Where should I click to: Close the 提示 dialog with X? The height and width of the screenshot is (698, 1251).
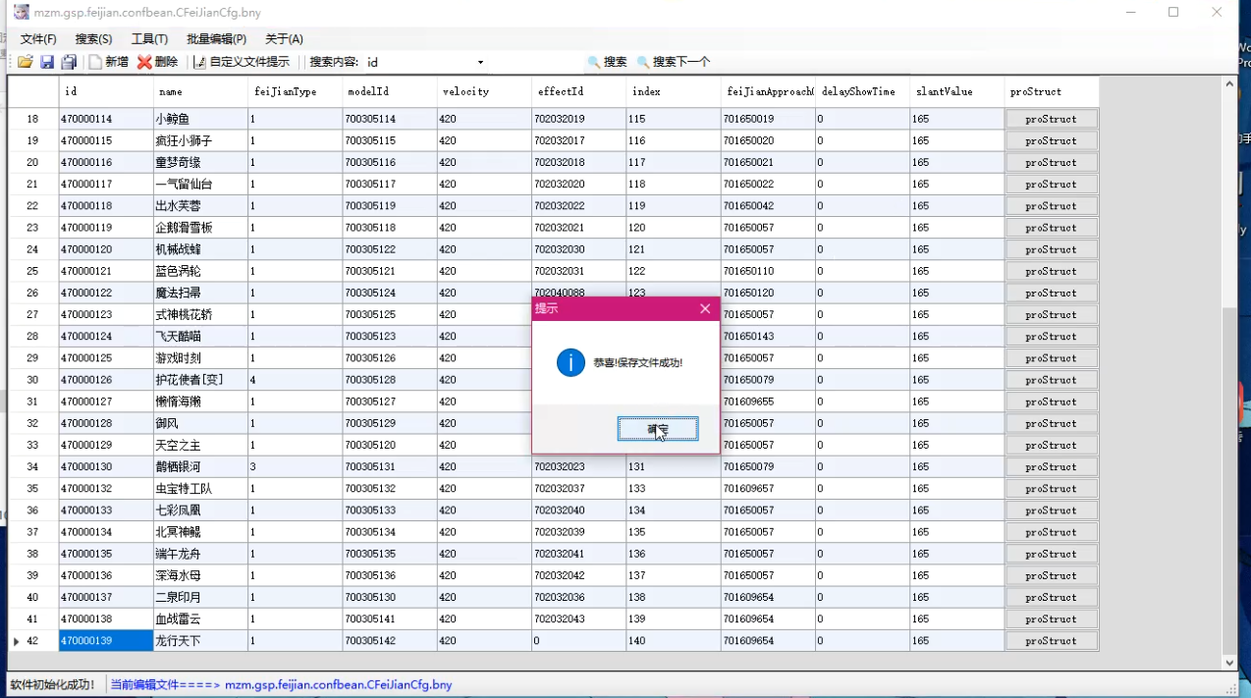pyautogui.click(x=704, y=308)
